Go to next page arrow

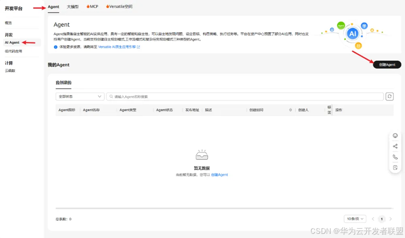pyautogui.click(x=390, y=219)
